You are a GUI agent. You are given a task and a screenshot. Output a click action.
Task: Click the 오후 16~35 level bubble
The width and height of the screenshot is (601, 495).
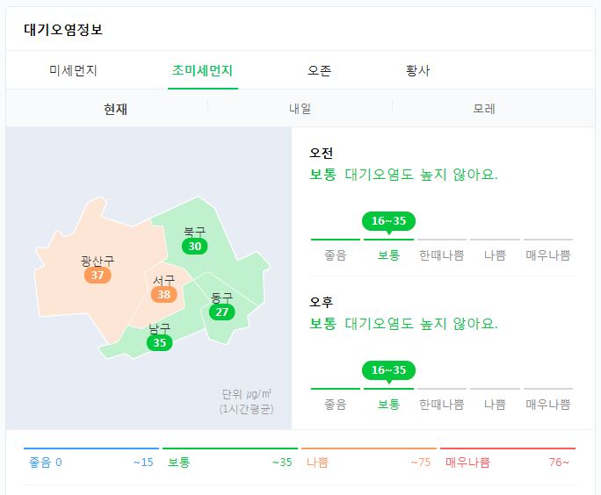point(388,371)
